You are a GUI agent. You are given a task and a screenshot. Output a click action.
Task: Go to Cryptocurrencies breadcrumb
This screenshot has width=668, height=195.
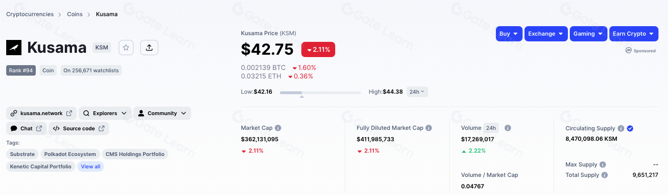(x=29, y=14)
